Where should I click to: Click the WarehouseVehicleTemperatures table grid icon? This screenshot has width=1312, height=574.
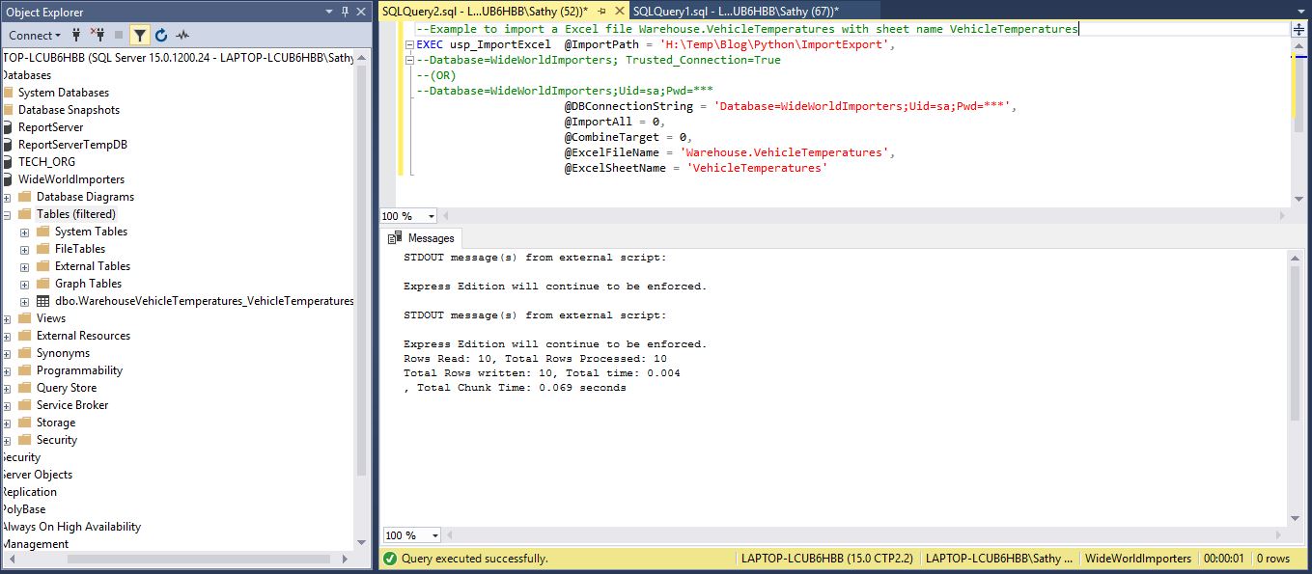(x=42, y=301)
